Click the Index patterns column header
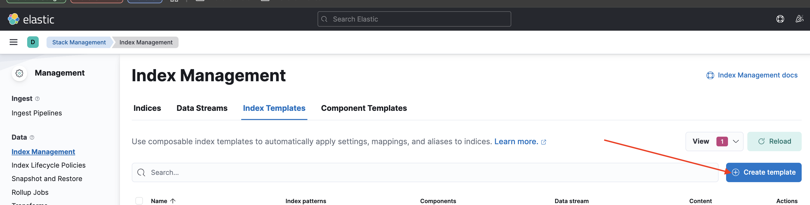Image resolution: width=810 pixels, height=205 pixels. (x=306, y=201)
